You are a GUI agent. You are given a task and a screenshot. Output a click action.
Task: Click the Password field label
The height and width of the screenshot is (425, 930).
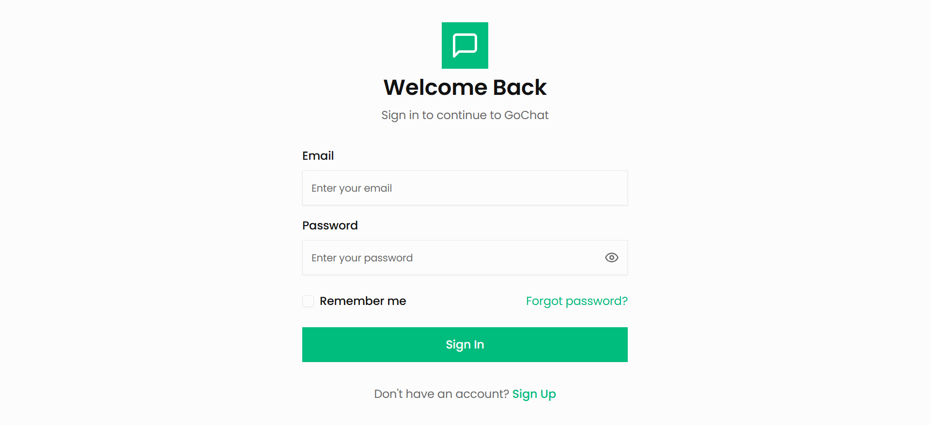(330, 226)
